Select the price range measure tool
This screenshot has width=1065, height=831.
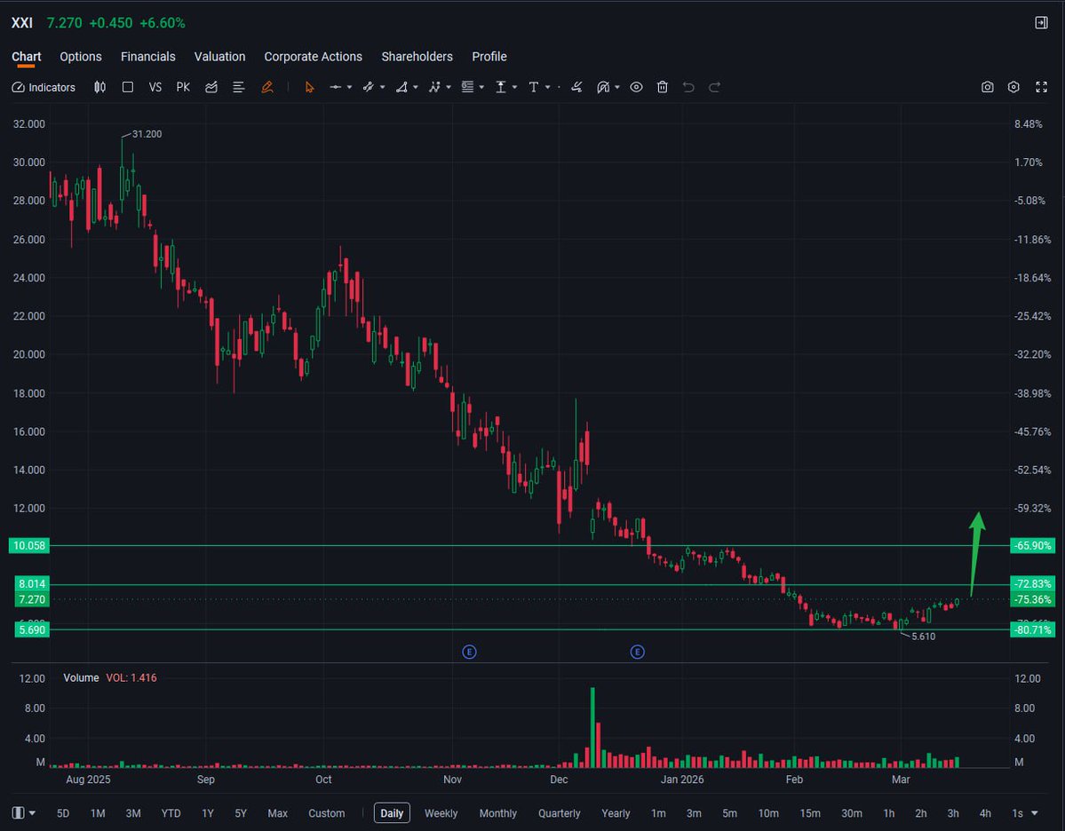(x=501, y=87)
